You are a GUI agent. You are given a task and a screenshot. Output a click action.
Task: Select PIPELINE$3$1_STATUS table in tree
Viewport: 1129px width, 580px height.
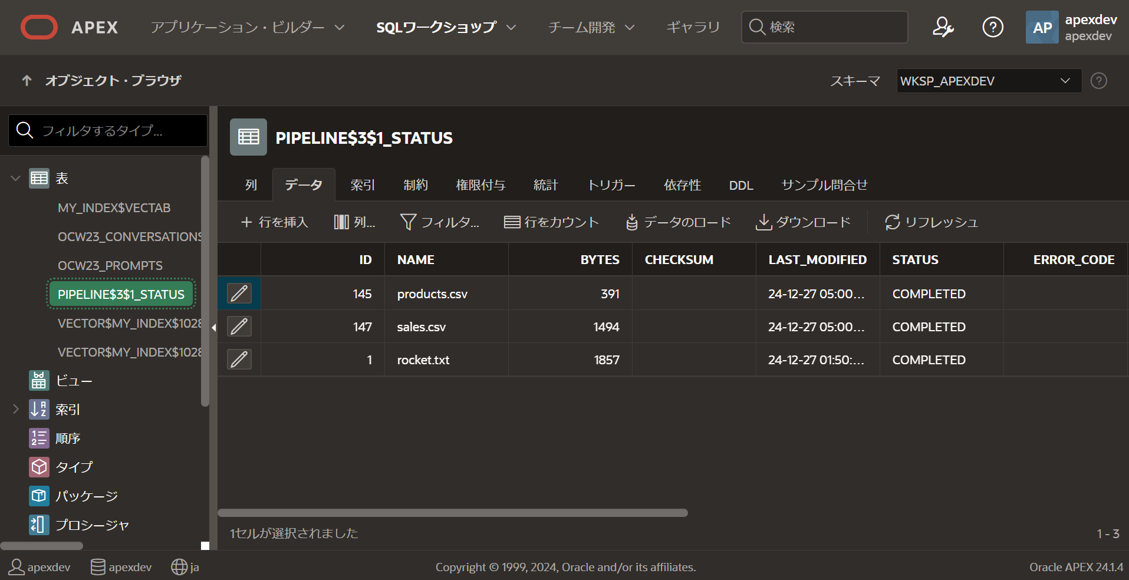121,294
